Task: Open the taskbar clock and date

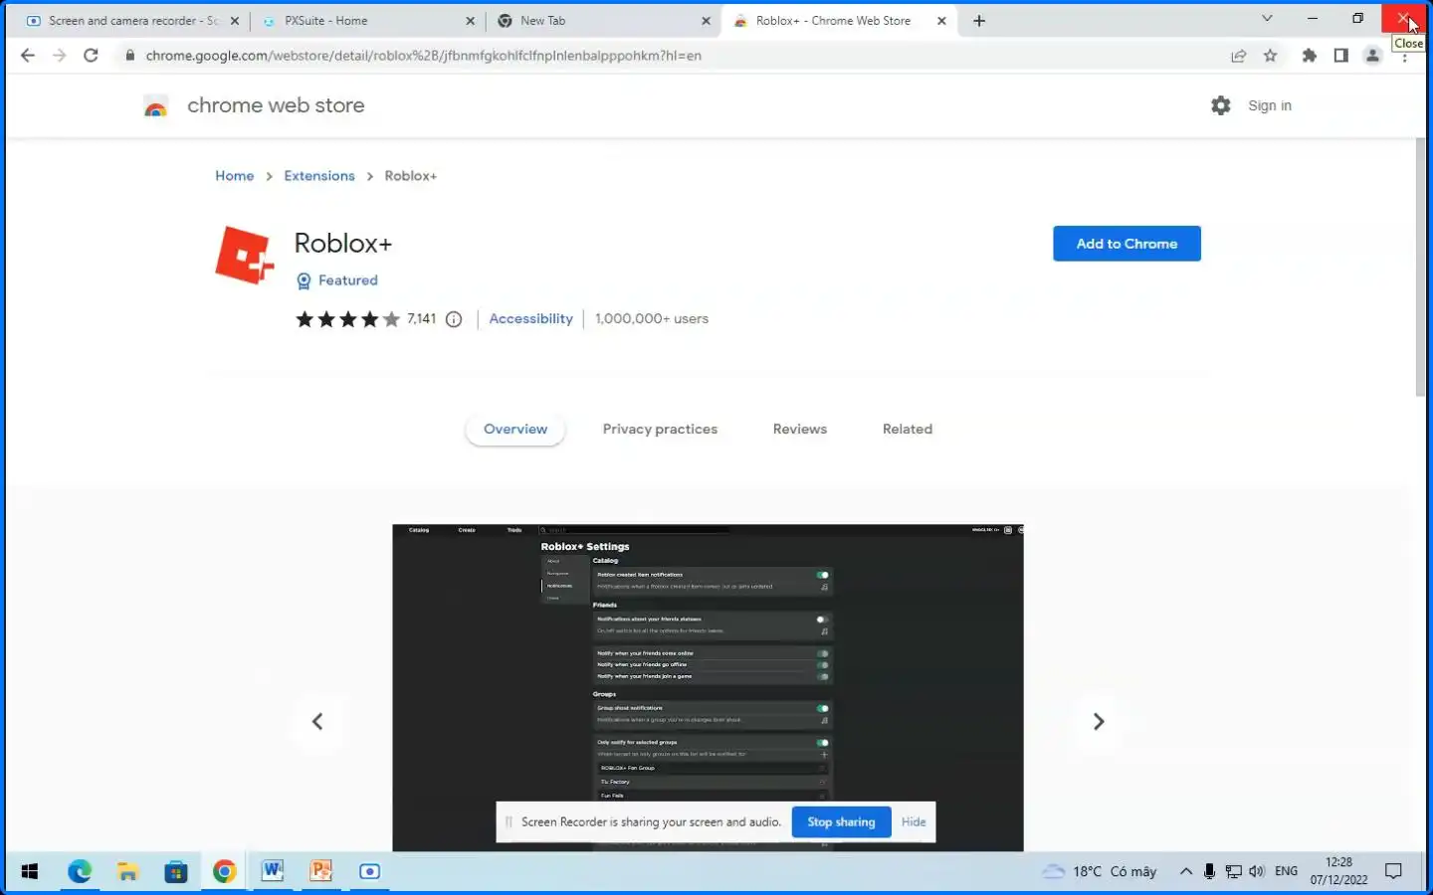Action: 1338,871
